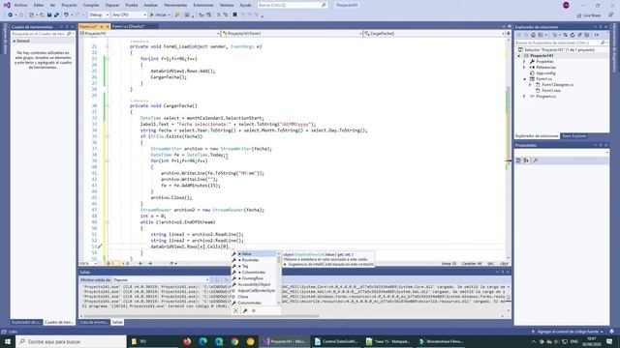Image resolution: width=620 pixels, height=348 pixels.
Task: Switch to the Form1.cs [Diseño] tab
Action: click(x=129, y=26)
